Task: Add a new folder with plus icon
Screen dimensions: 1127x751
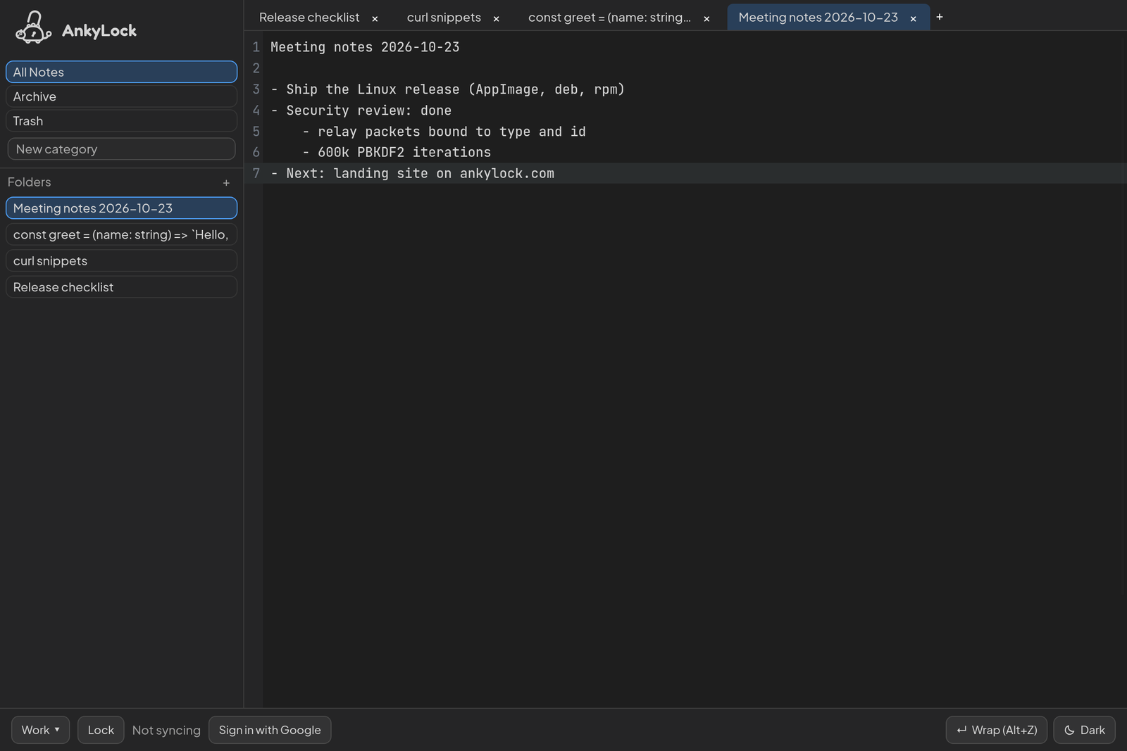Action: 226,183
